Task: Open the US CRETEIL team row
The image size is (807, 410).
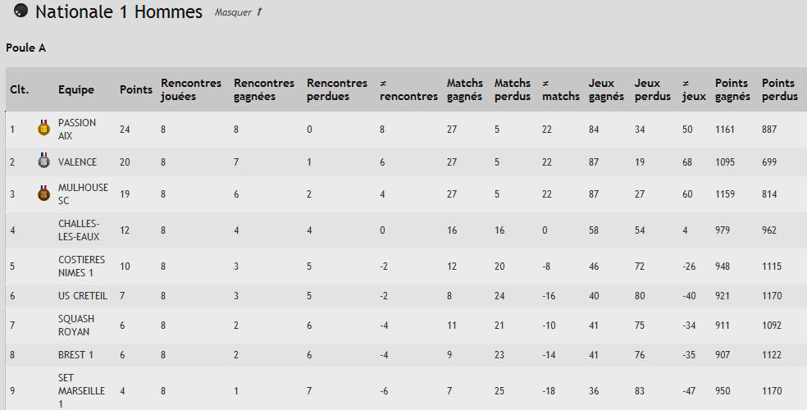Action: coord(82,296)
